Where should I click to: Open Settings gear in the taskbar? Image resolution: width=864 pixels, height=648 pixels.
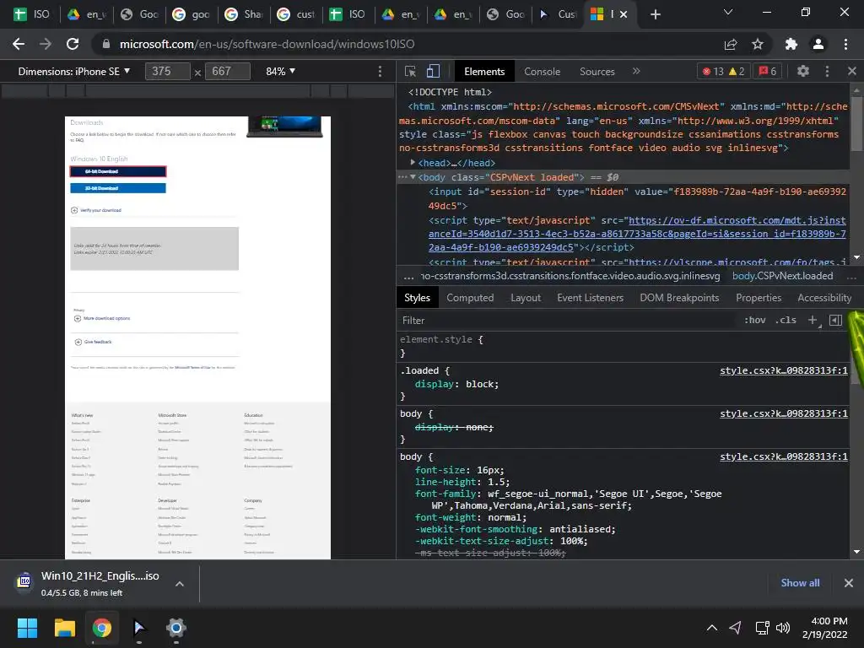176,628
